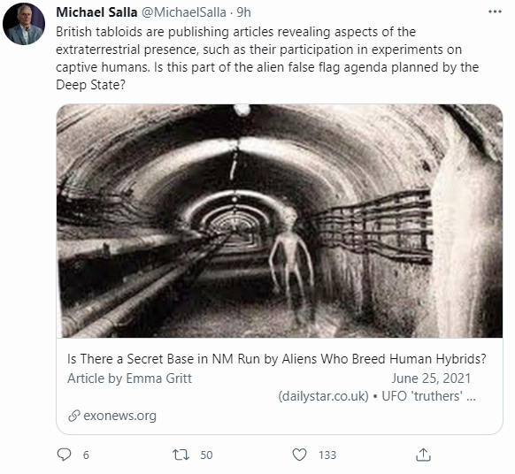Retweet using the retweet arrows icon
The width and height of the screenshot is (515, 474).
coord(181,455)
